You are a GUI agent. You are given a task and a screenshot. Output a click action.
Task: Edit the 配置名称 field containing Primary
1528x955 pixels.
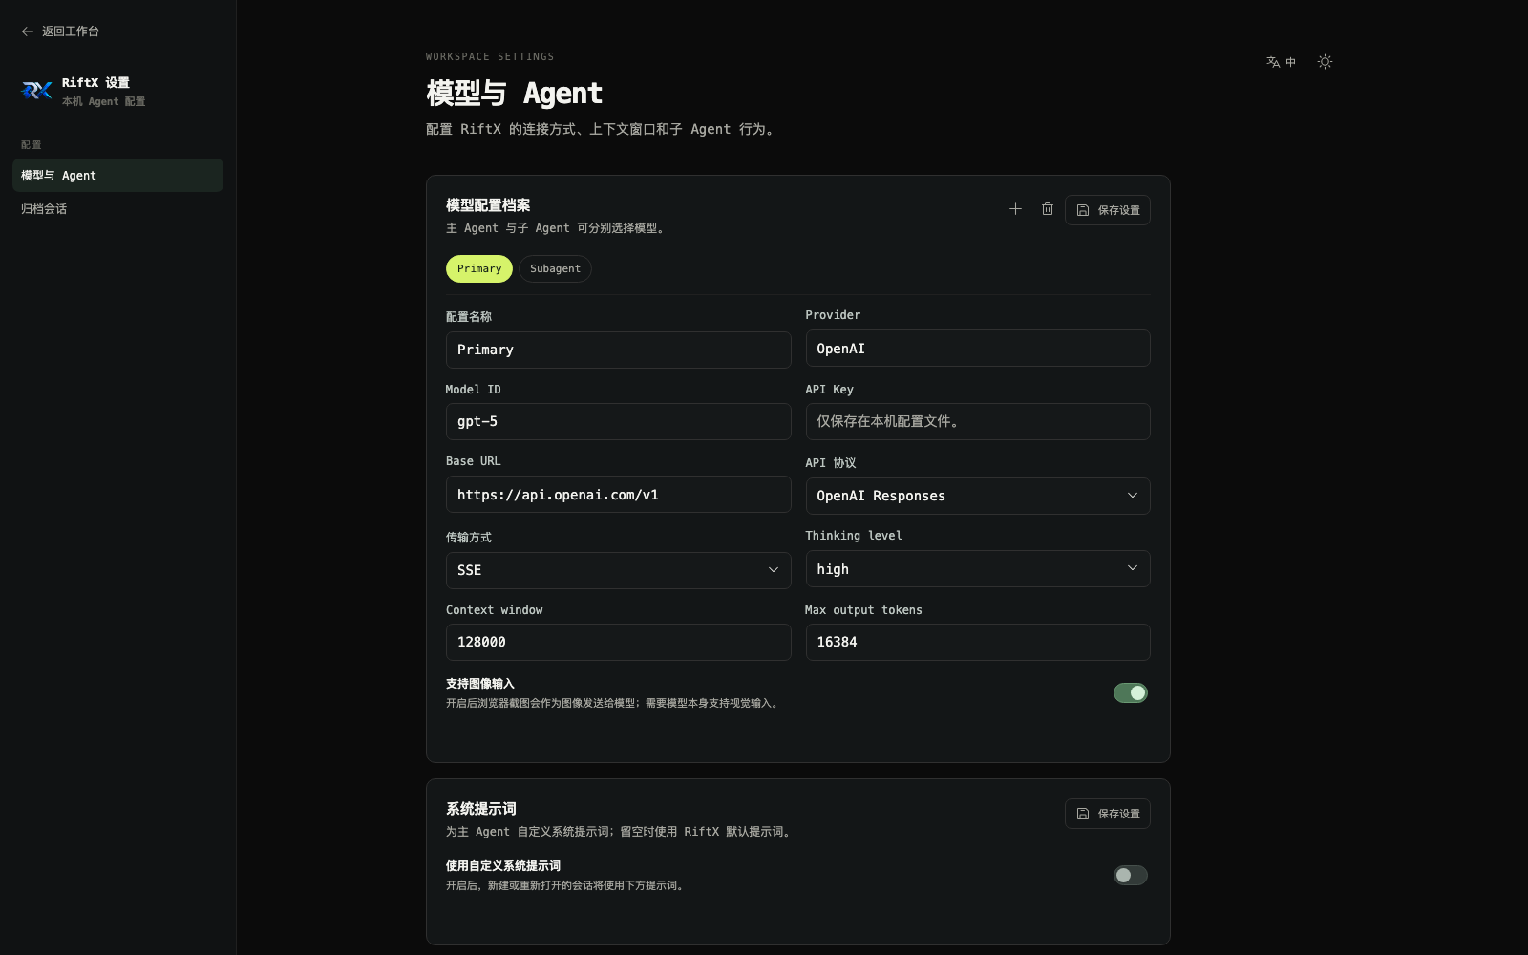point(618,350)
